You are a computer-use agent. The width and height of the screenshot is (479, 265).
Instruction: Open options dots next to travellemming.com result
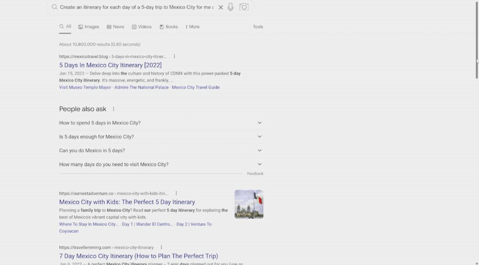click(x=161, y=247)
